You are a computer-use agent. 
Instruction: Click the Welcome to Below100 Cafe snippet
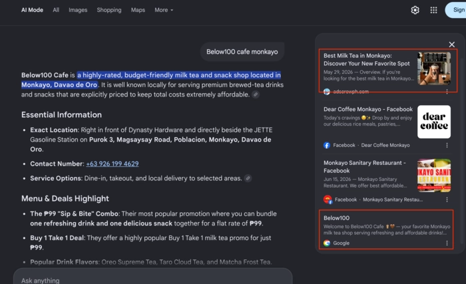(387, 229)
